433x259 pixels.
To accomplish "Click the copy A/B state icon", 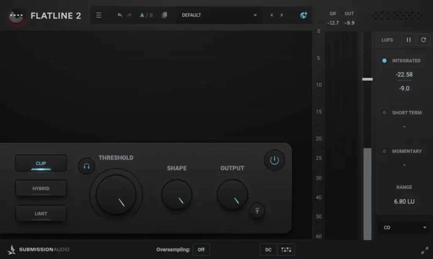I will [x=164, y=15].
